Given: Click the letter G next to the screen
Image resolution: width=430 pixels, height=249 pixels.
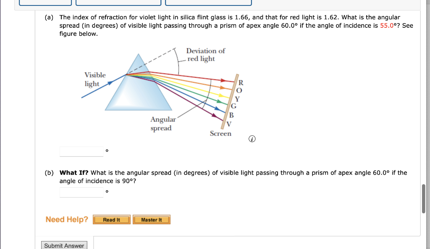Looking at the screenshot, I should point(233,106).
